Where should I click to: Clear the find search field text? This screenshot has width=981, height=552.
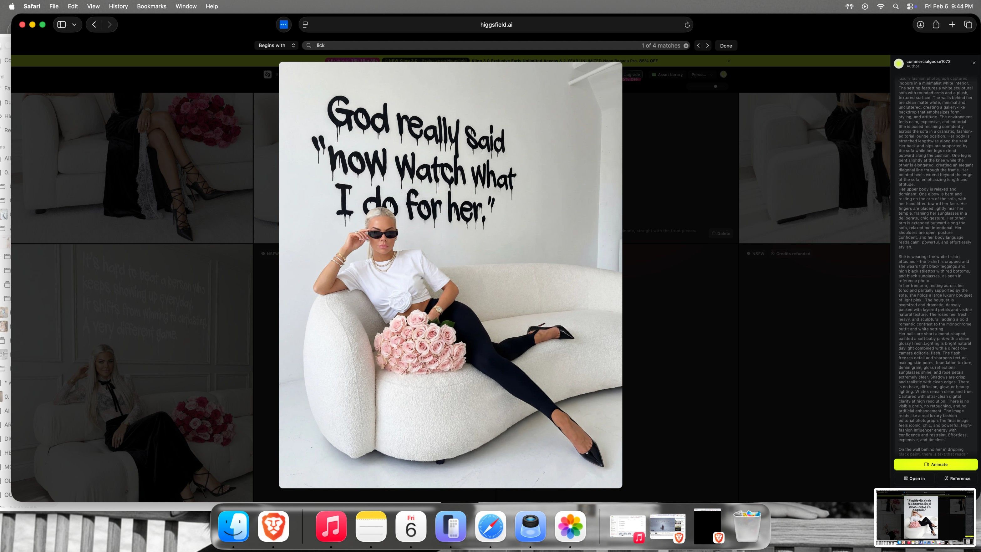click(x=686, y=46)
